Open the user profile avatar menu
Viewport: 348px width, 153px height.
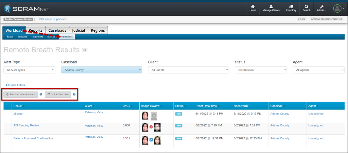click(338, 8)
